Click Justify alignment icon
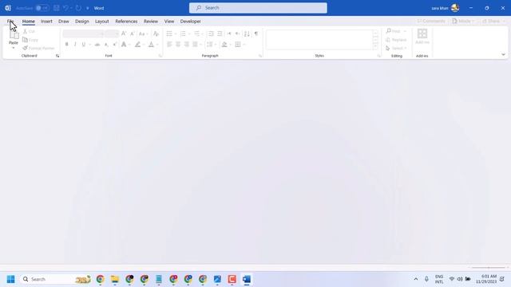Viewport: 511px width, 287px height. pos(195,45)
